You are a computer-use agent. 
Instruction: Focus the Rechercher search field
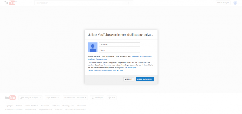[x=79, y=3]
